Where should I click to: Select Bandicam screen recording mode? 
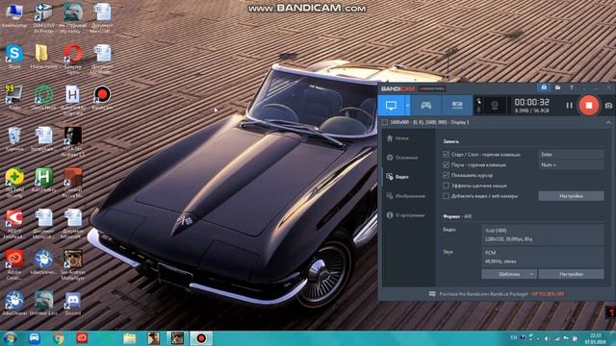point(391,105)
